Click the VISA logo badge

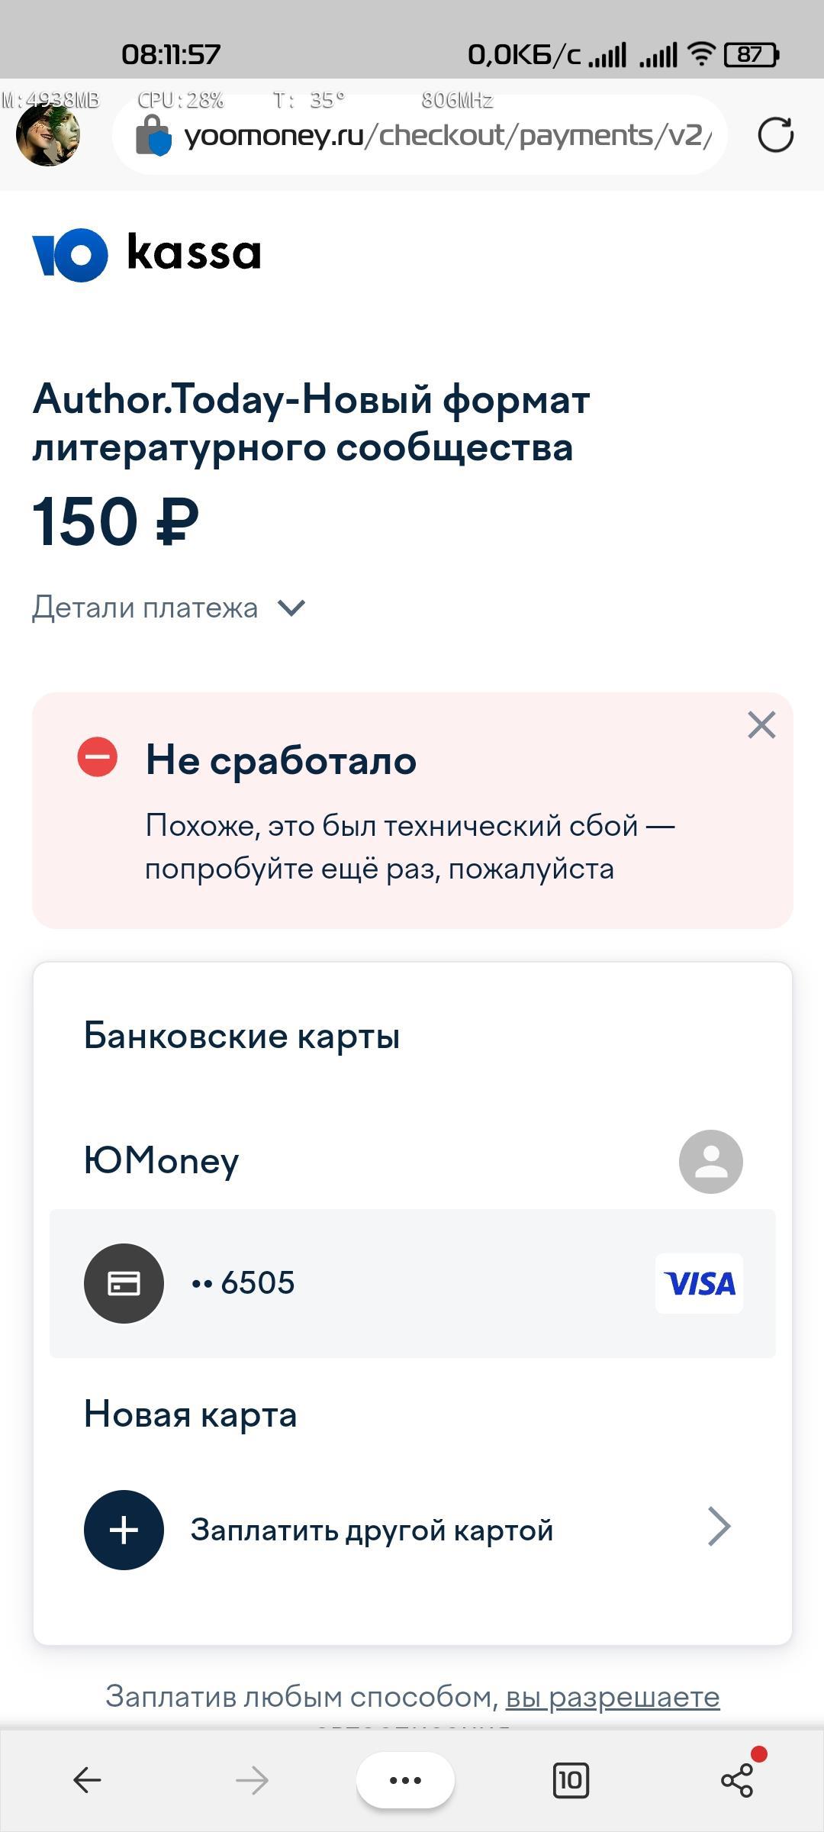point(699,1283)
